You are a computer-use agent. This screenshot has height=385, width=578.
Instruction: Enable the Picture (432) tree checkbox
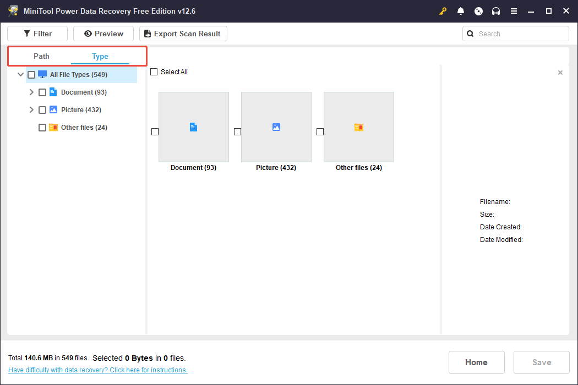coord(42,110)
